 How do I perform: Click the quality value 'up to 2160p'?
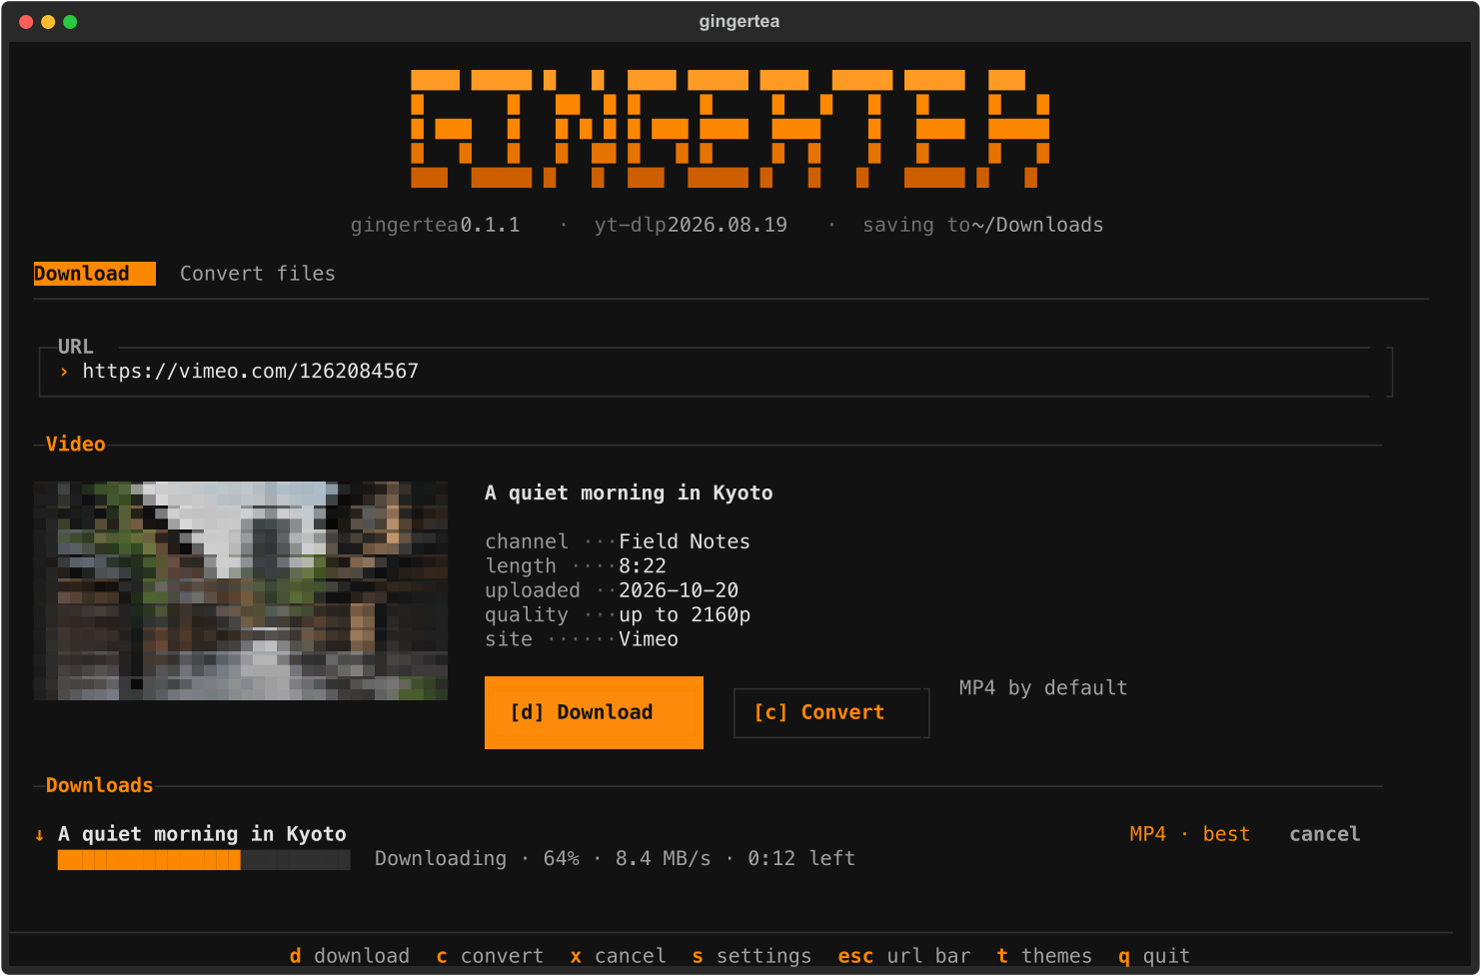click(x=685, y=615)
